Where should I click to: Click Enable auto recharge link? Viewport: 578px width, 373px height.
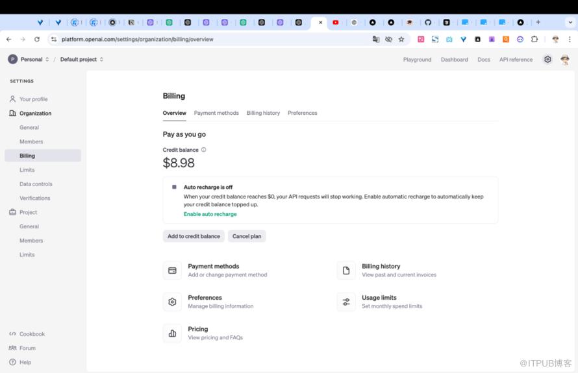[210, 214]
